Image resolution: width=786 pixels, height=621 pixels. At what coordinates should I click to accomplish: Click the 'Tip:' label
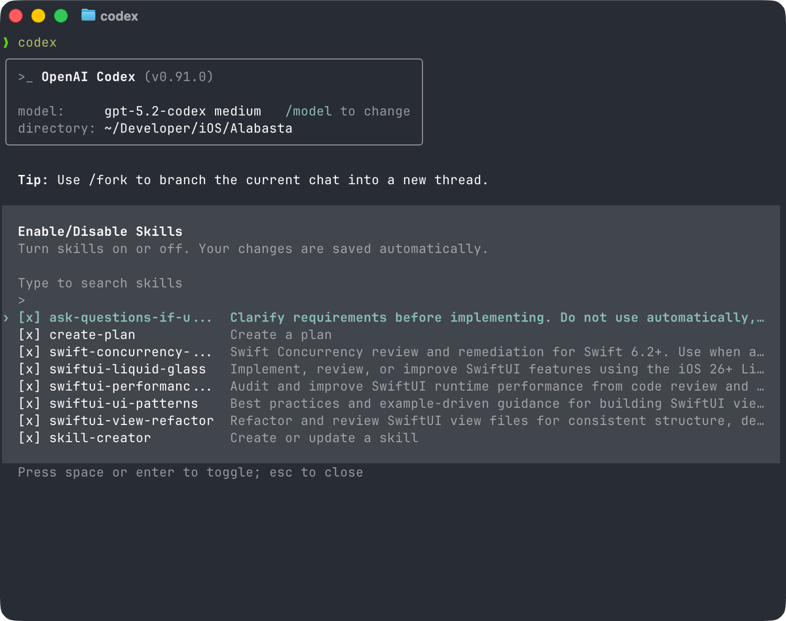[33, 180]
